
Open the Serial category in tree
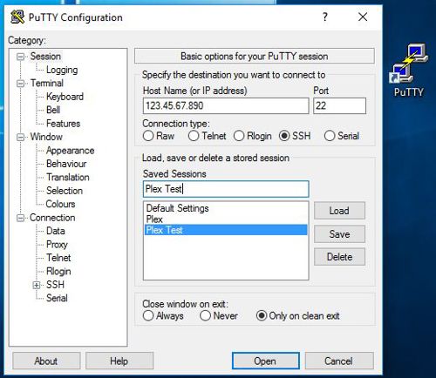(x=57, y=298)
